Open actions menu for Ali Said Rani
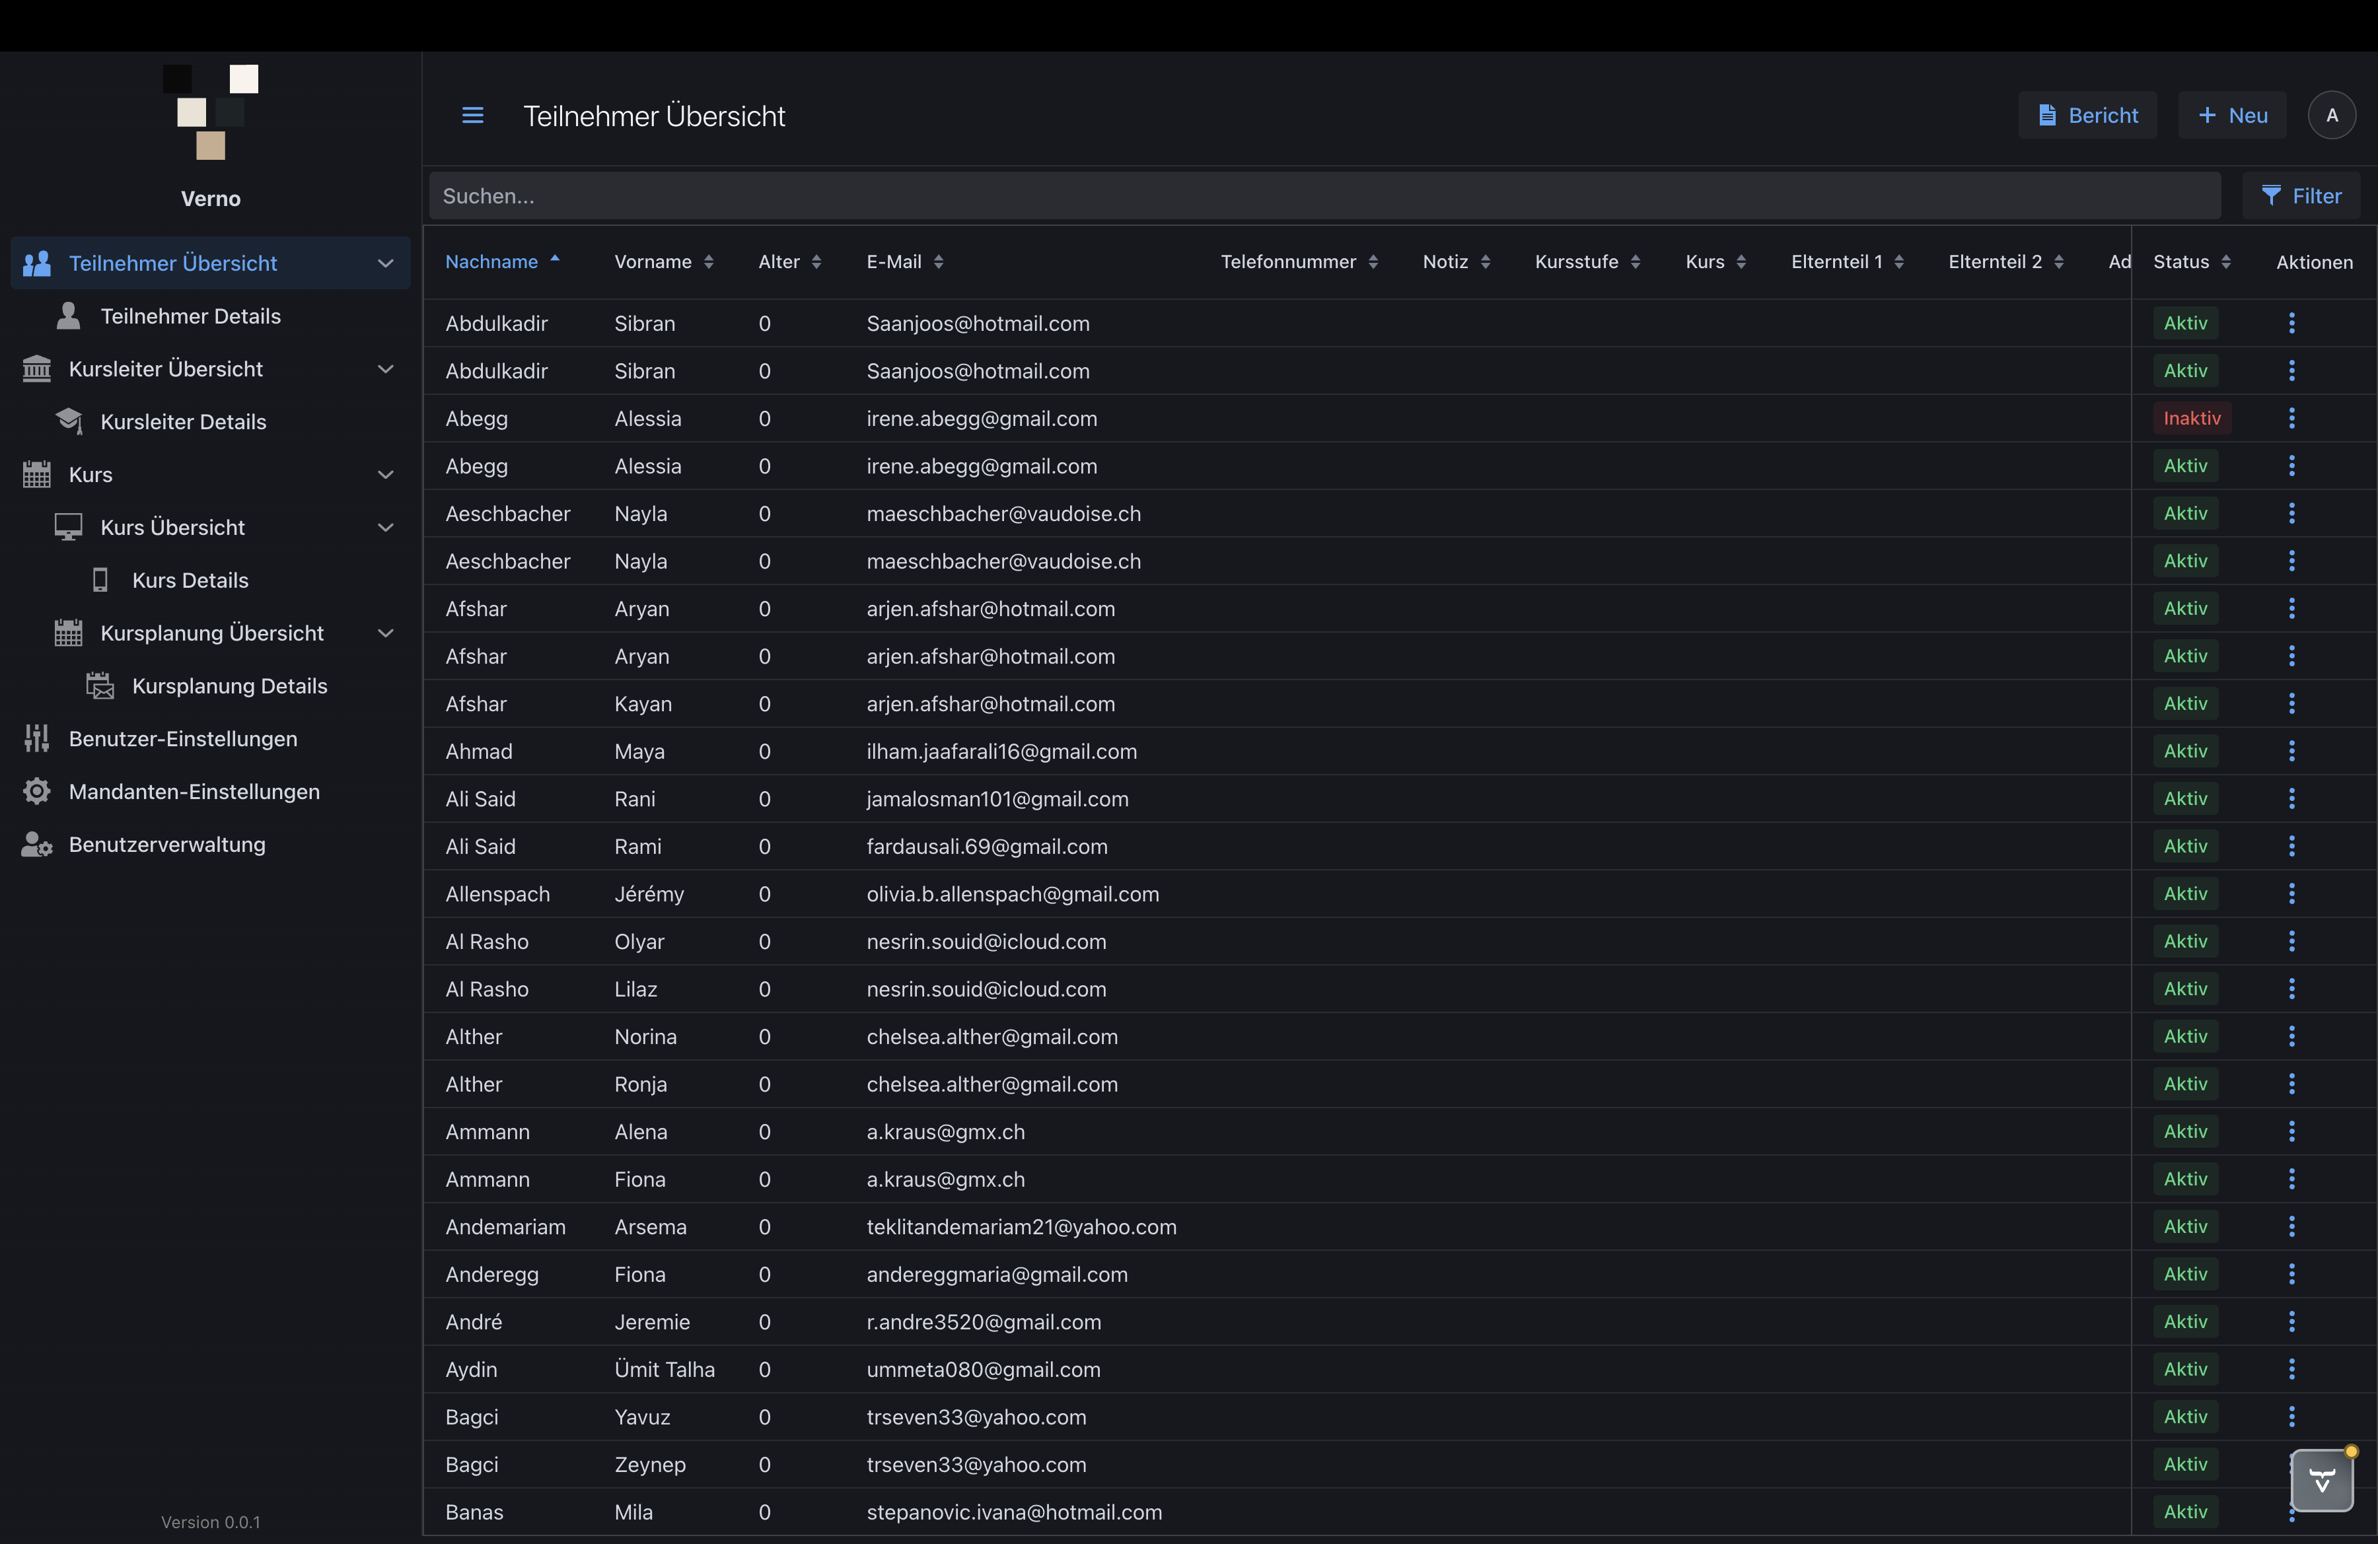The image size is (2378, 1544). tap(2291, 799)
